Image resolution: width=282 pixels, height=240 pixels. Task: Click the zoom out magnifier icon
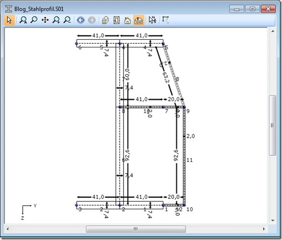pos(67,20)
